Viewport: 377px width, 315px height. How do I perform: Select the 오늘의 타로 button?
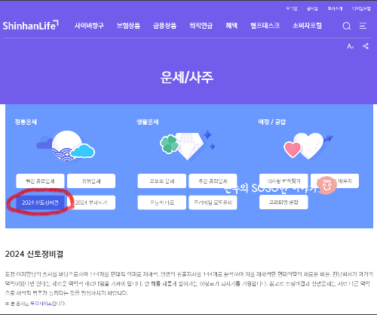[x=162, y=202]
